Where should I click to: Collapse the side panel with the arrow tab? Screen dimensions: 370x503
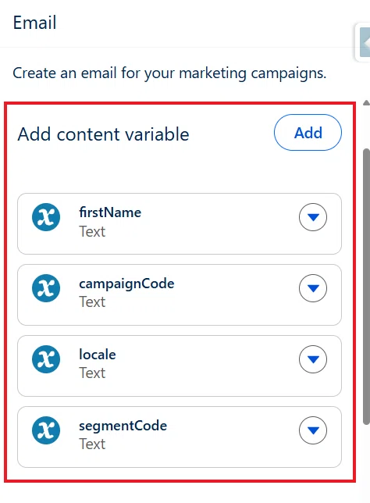[365, 42]
